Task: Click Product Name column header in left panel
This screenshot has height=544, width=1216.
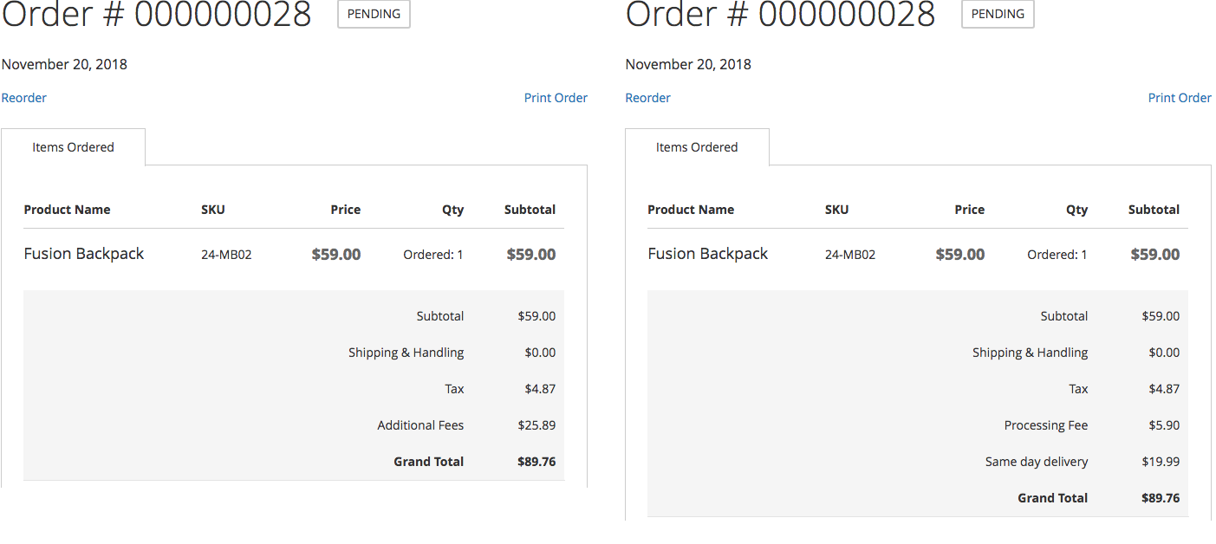Action: [68, 210]
